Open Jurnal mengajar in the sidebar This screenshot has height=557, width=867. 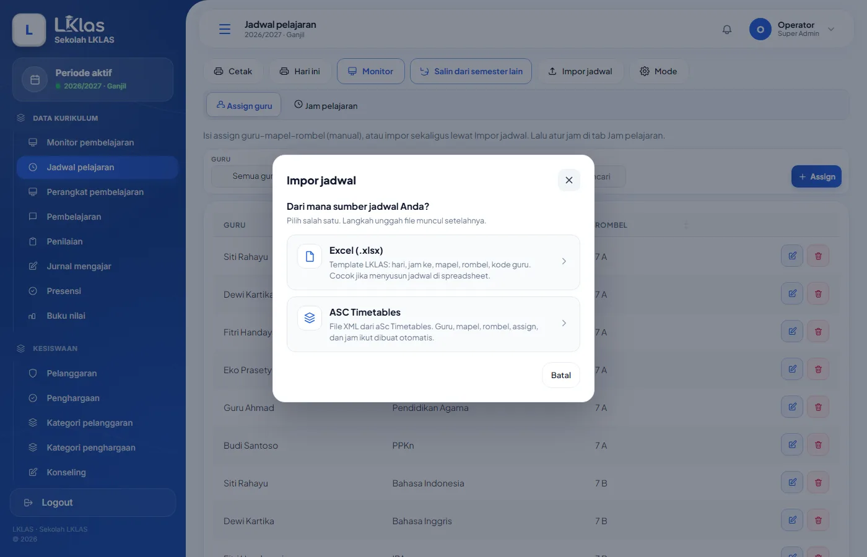point(97,266)
